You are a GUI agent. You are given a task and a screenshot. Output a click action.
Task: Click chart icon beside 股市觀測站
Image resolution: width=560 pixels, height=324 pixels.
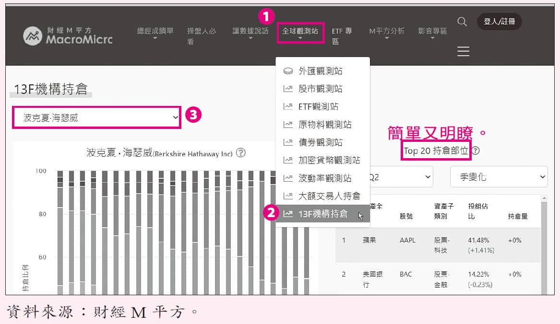(288, 89)
